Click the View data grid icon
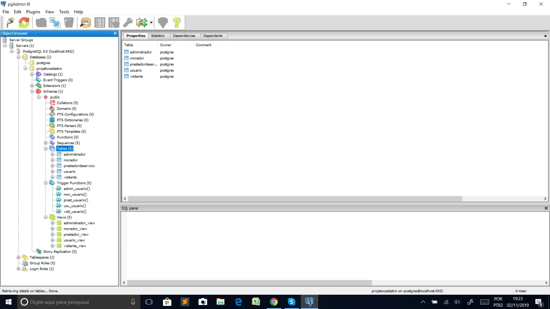Viewport: 550px width, 309px height. pyautogui.click(x=100, y=22)
